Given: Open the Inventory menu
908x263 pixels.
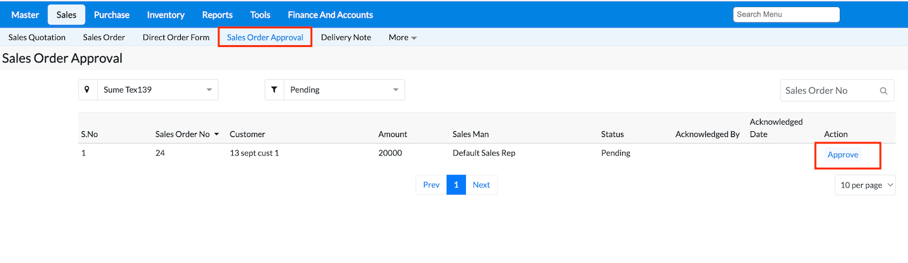Looking at the screenshot, I should pos(165,15).
